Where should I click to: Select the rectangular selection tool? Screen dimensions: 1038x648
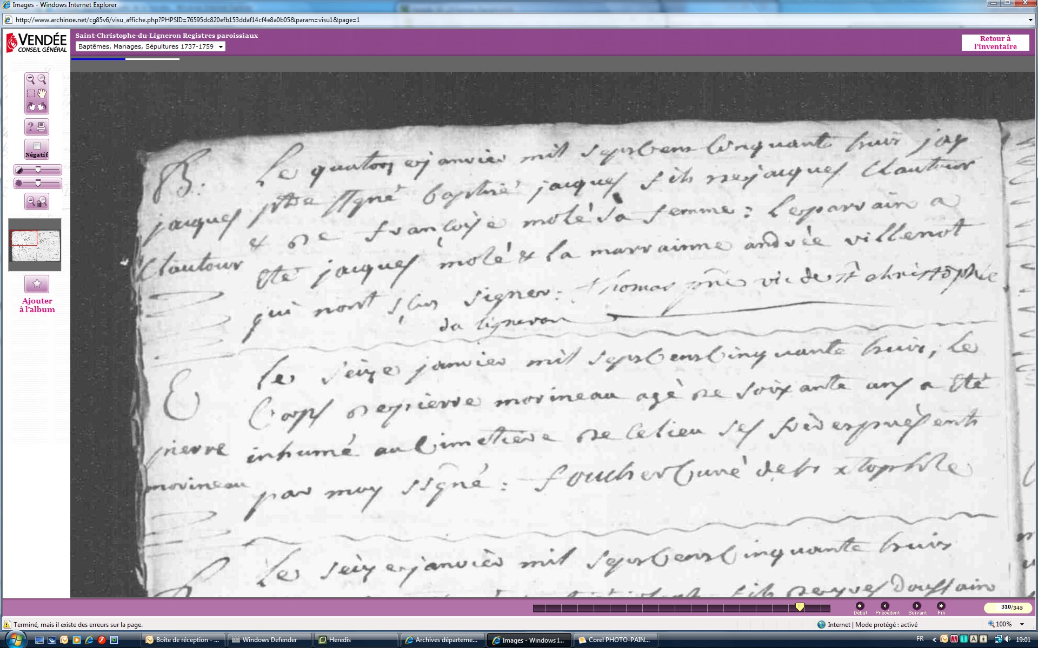(30, 93)
